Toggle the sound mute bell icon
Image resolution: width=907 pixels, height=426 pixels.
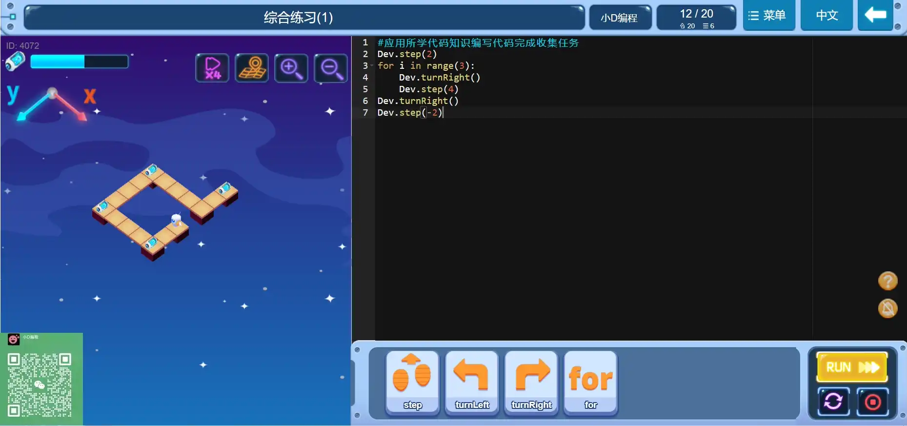pyautogui.click(x=887, y=308)
